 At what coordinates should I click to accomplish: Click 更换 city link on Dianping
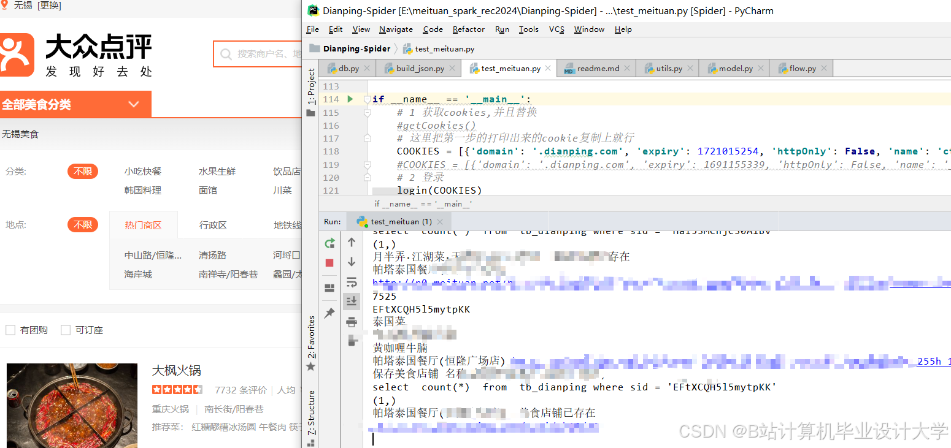click(49, 6)
